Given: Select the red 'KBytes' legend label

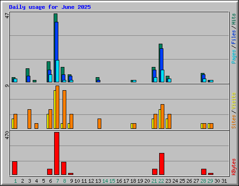Looking at the screenshot, I should coord(234,167).
